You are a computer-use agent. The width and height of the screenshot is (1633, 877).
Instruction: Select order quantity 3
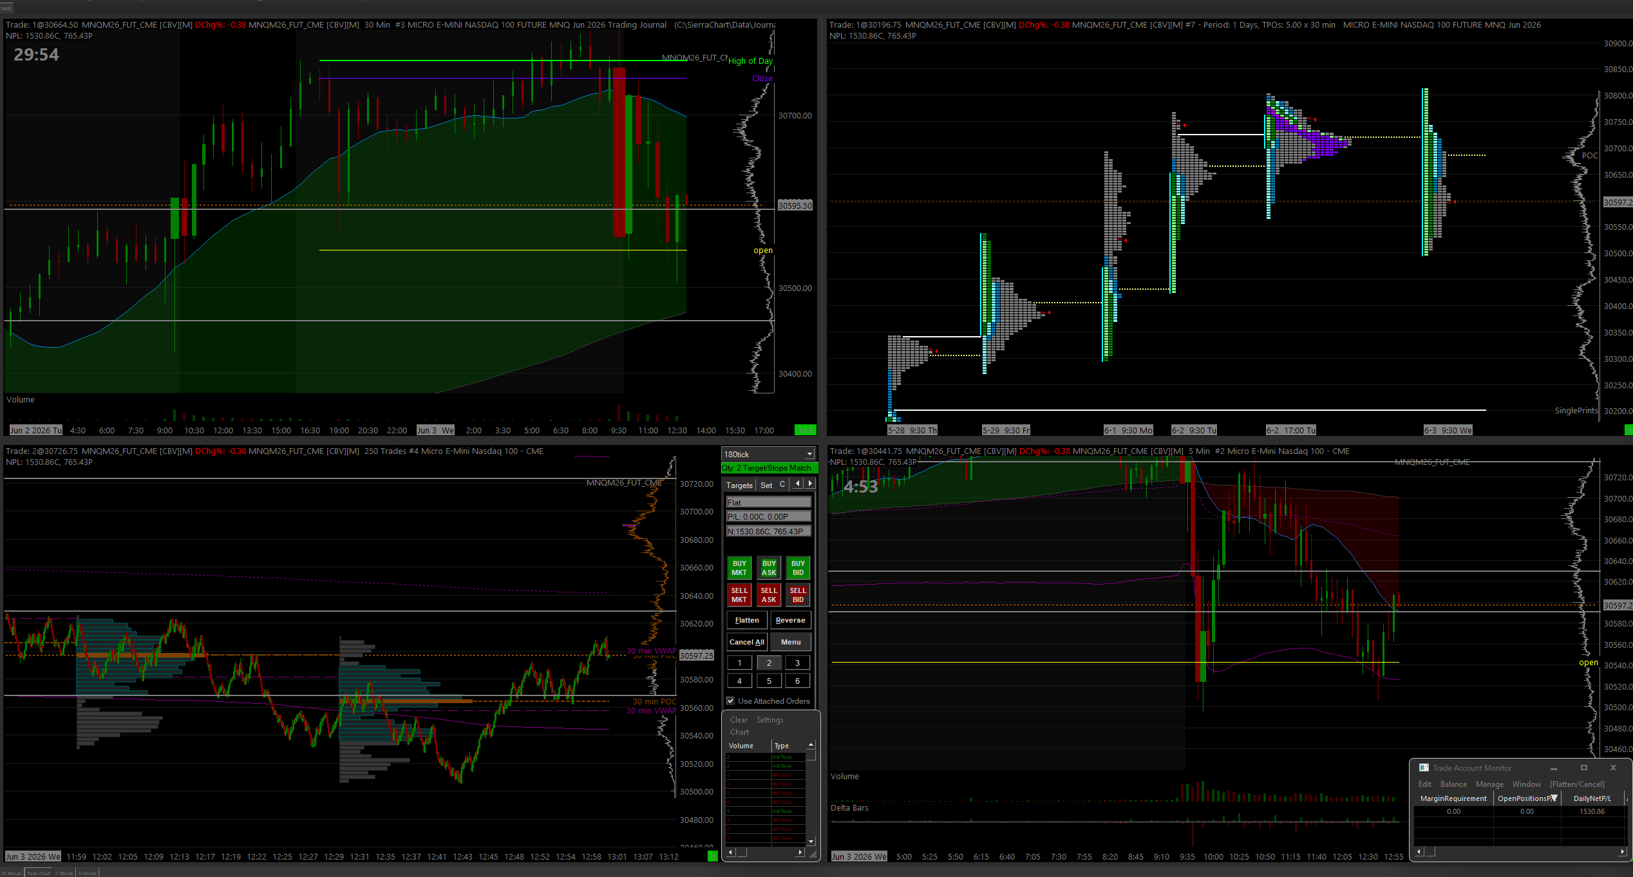[798, 663]
